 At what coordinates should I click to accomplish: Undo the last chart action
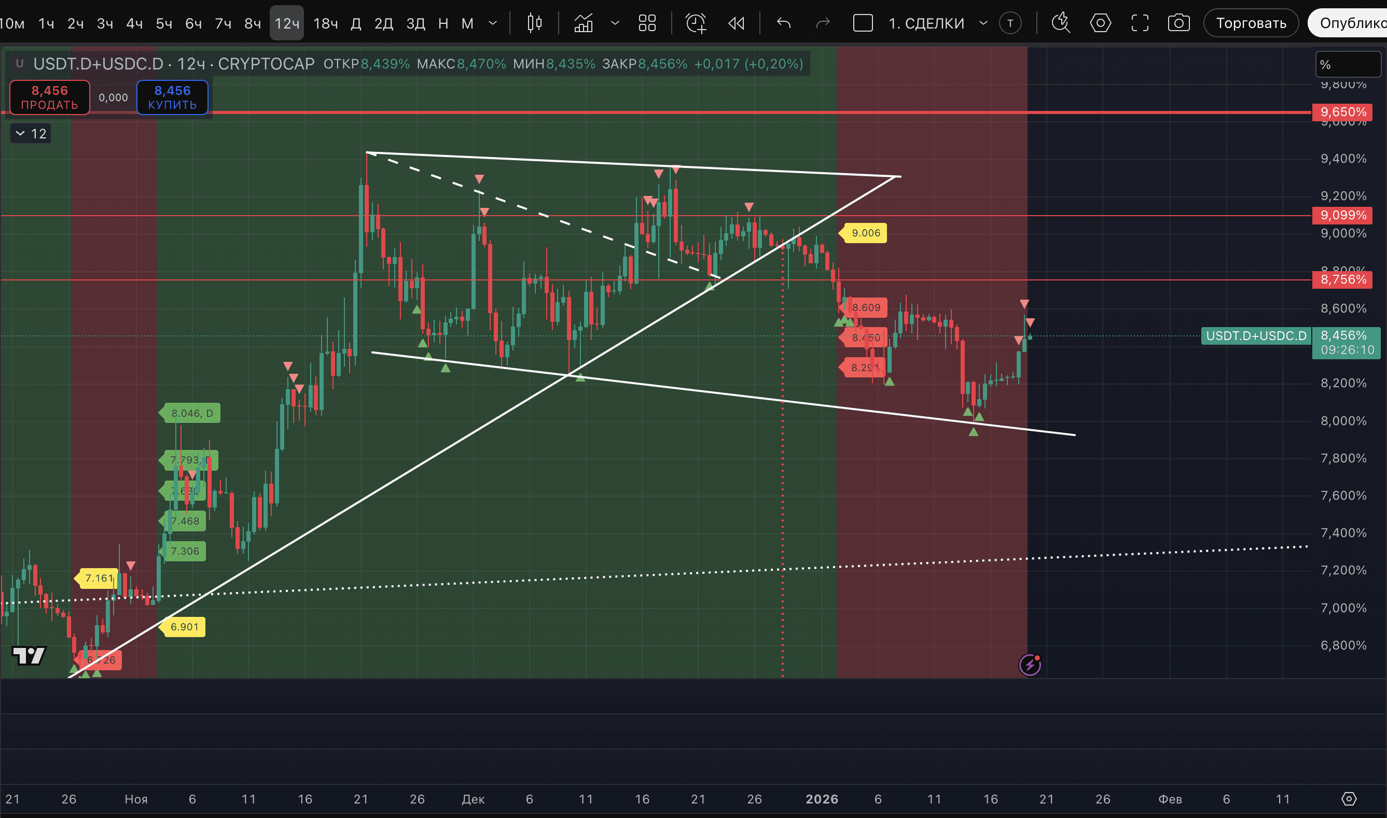pos(784,23)
